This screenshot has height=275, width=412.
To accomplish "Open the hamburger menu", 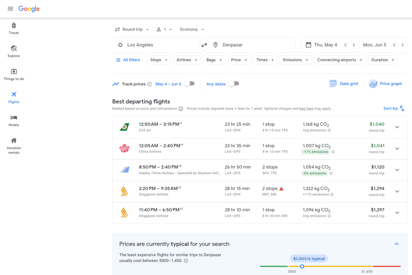I will (10, 8).
